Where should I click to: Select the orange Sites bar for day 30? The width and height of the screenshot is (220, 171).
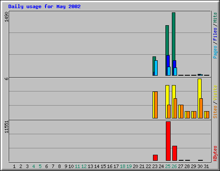201,108
